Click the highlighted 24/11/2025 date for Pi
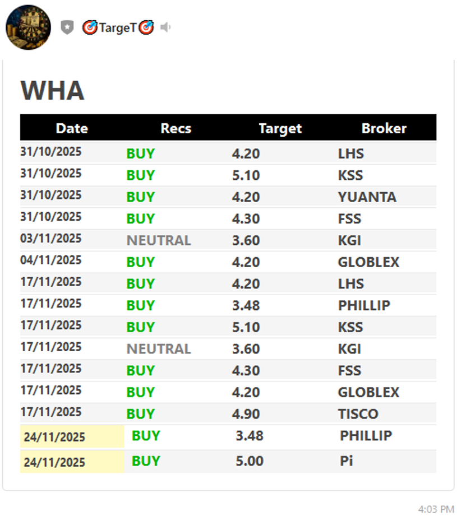 coord(54,462)
